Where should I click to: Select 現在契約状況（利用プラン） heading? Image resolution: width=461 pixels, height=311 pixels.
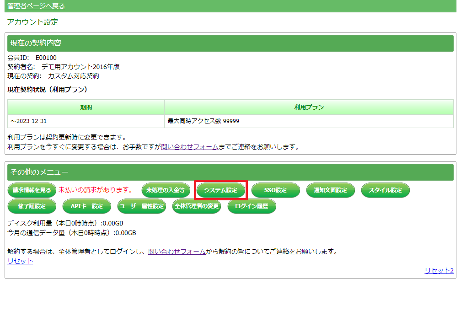point(48,90)
